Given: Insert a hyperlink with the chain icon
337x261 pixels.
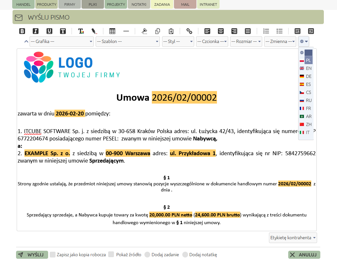Looking at the screenshot, I should pos(189,31).
